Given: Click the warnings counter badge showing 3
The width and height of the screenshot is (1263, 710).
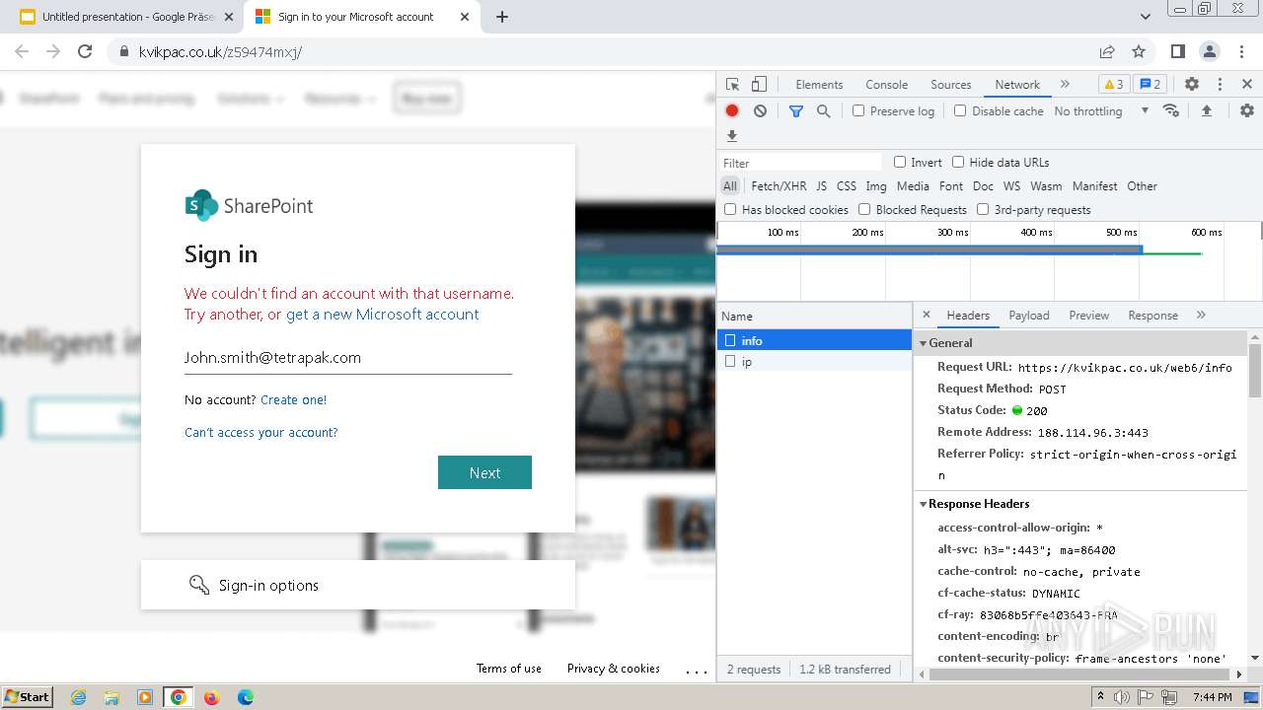Looking at the screenshot, I should (x=1113, y=85).
